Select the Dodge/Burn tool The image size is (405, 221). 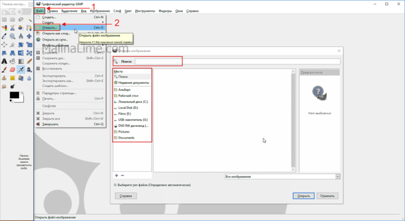(x=12, y=86)
